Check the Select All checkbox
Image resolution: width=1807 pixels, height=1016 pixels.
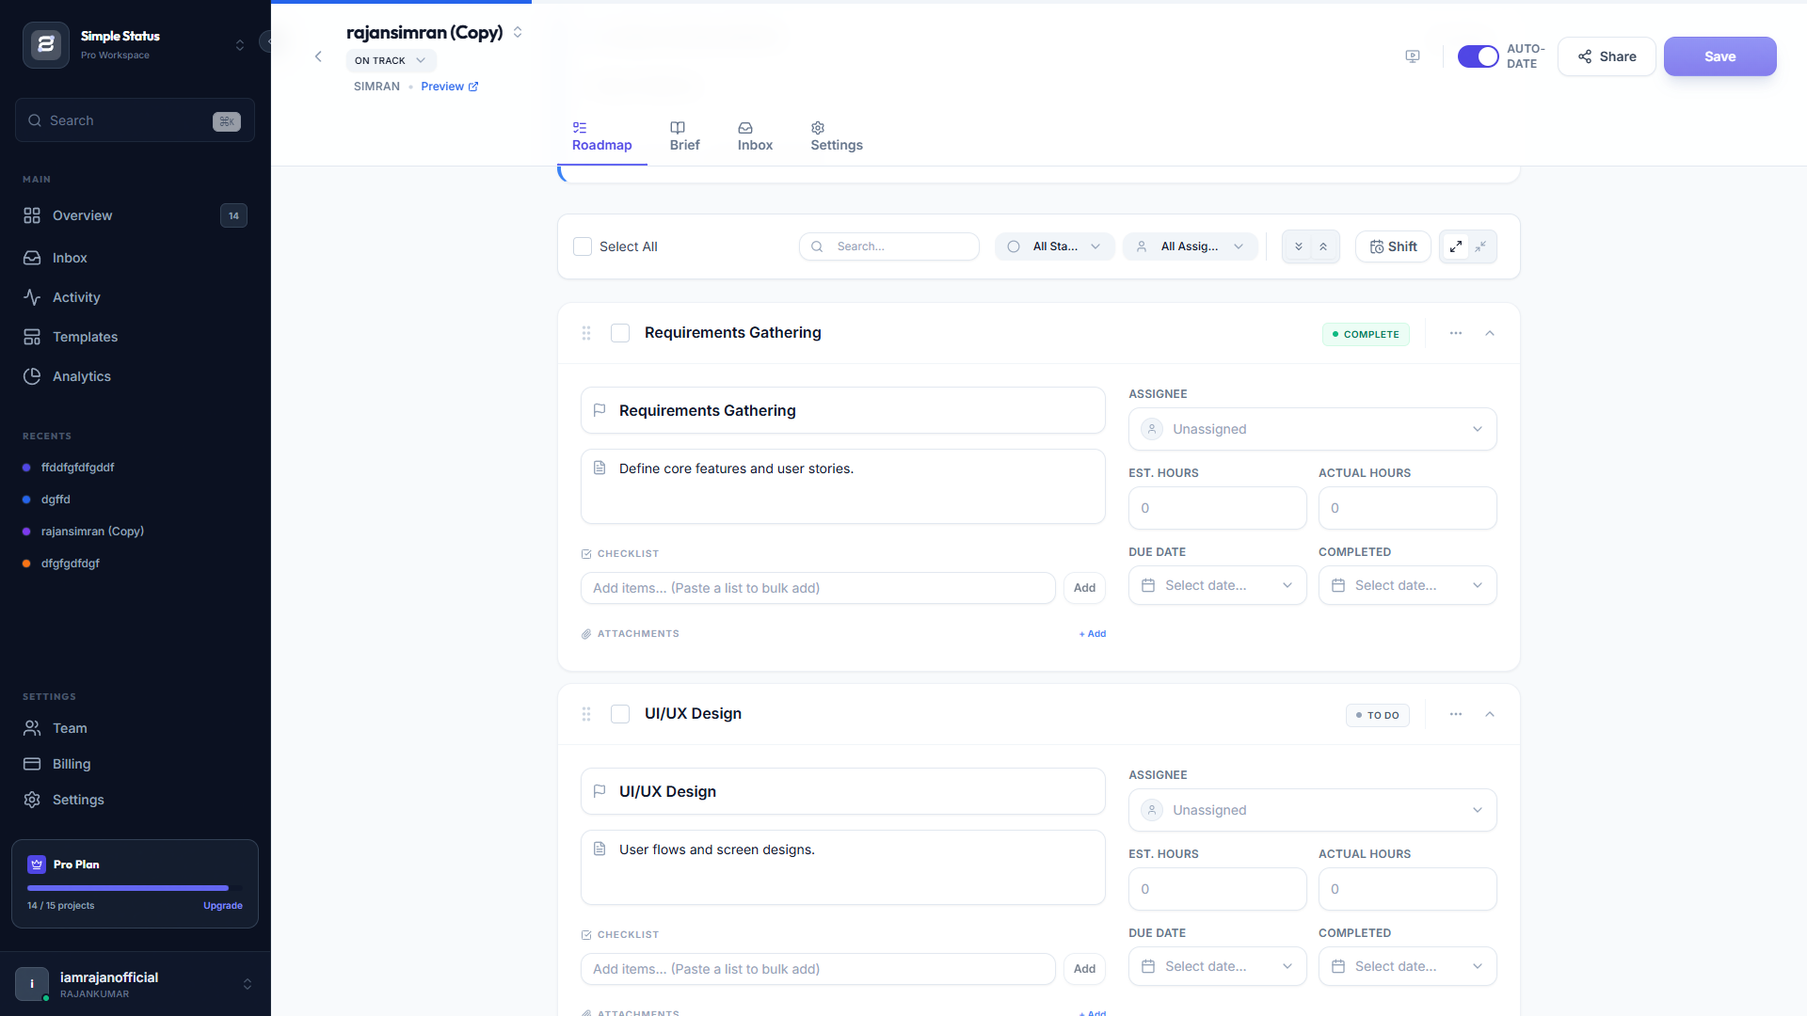583,246
